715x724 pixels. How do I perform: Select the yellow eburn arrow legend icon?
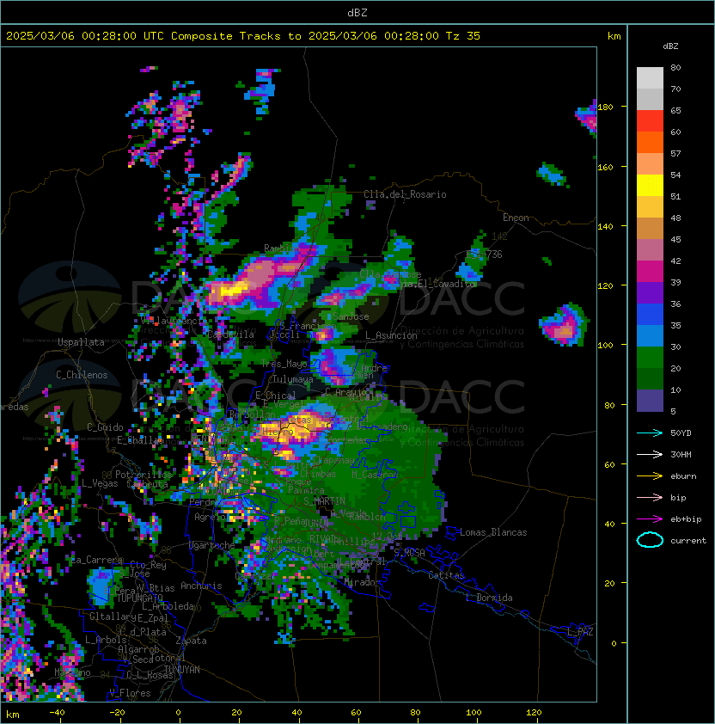point(650,476)
